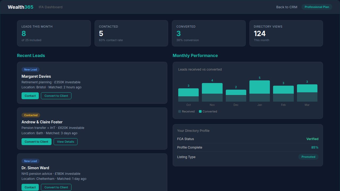Expand the Converted stat card

tap(209, 33)
